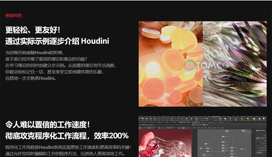Open the red glass sculpture viewport image
This screenshot has height=157, width=272.
point(165,143)
